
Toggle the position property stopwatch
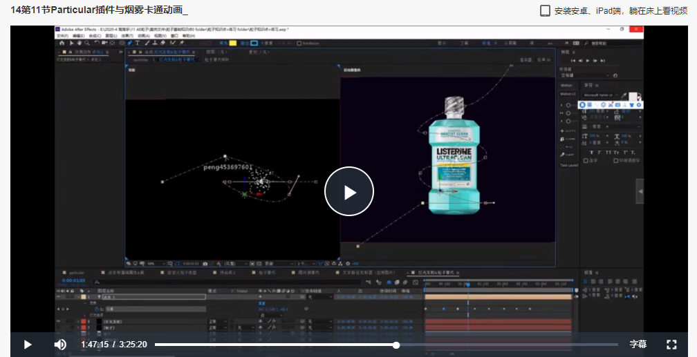(97, 309)
